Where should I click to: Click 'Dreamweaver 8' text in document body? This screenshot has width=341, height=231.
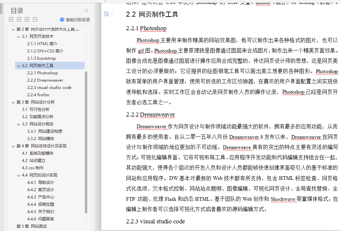(x=246, y=137)
